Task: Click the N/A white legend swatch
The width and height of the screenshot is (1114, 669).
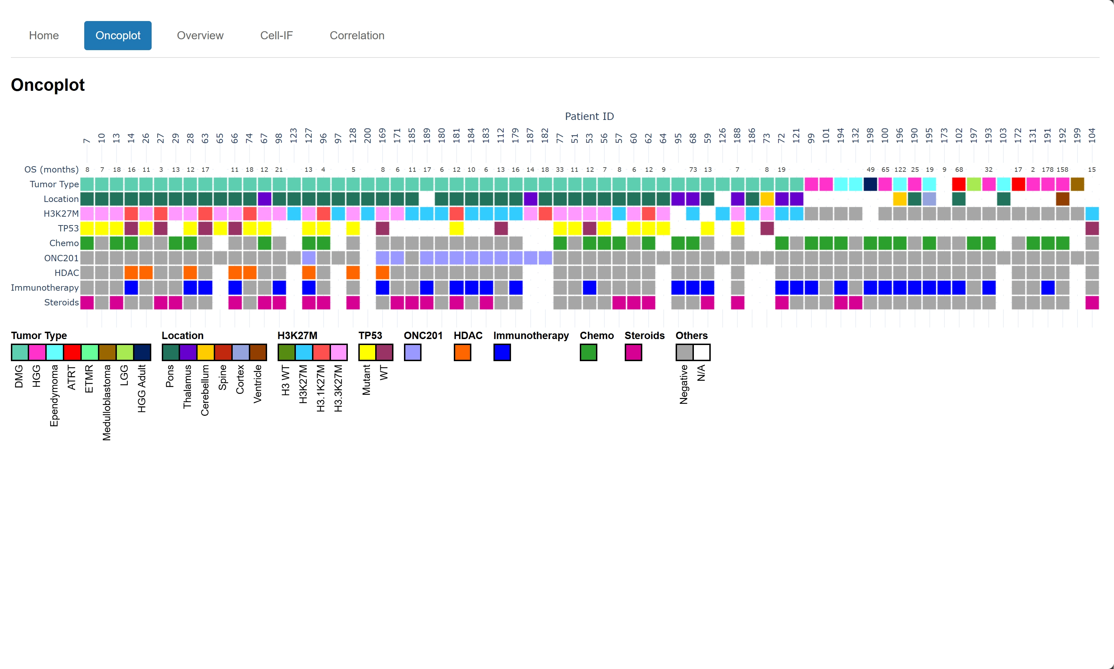Action: coord(702,352)
